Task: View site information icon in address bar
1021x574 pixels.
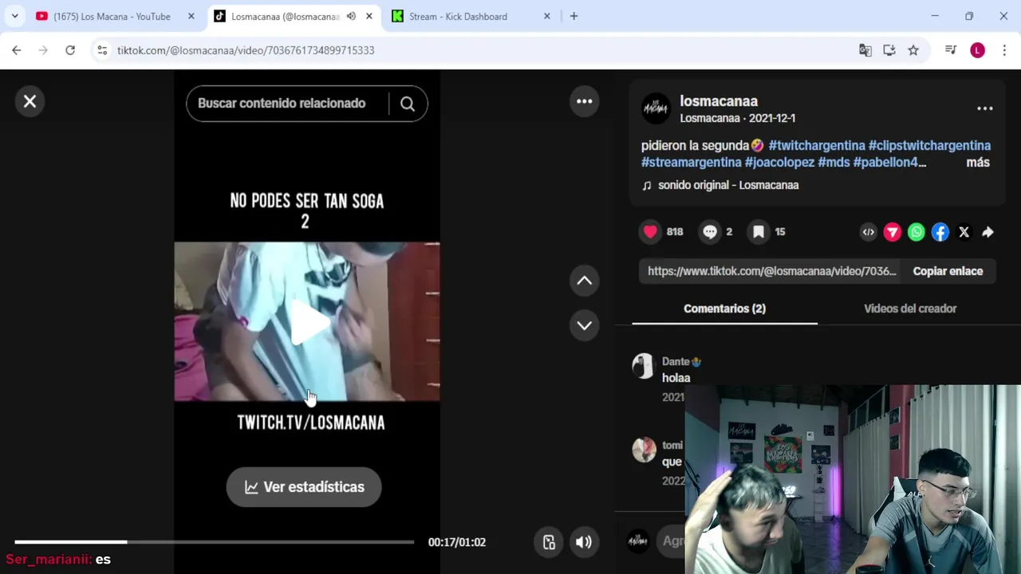Action: click(x=101, y=50)
